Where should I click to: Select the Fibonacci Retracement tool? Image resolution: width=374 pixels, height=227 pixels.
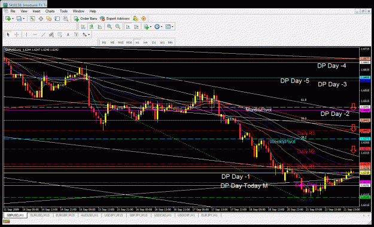coord(60,35)
